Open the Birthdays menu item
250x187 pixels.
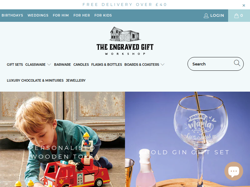(12, 15)
